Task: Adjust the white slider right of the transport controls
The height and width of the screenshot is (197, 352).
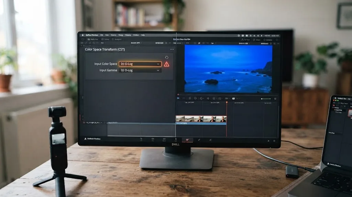Action: pyautogui.click(x=266, y=99)
